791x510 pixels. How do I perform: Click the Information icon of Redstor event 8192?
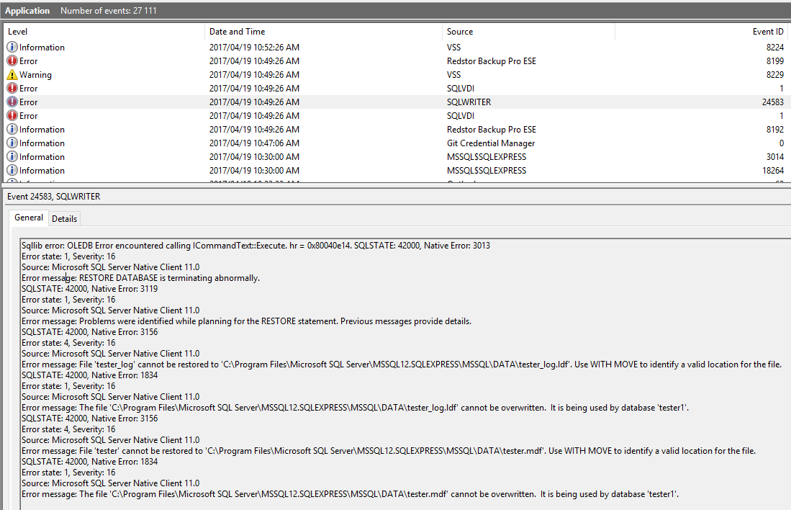point(12,129)
